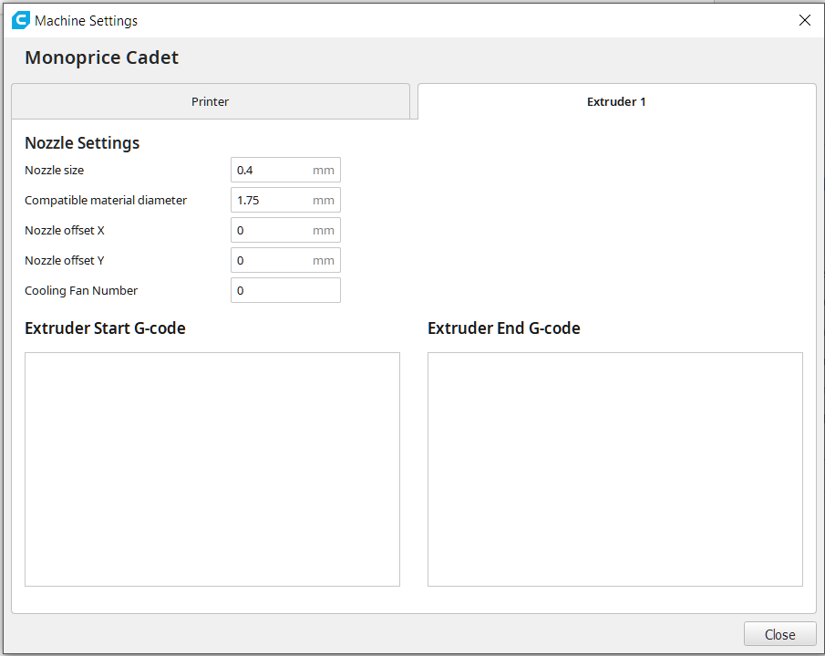
Task: Click the Nozzle size label
Action: pyautogui.click(x=54, y=170)
